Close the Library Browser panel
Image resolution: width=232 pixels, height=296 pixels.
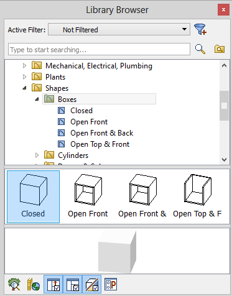(223, 10)
